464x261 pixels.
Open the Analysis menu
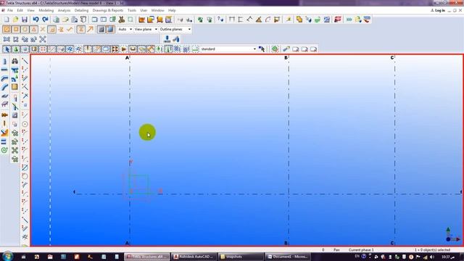click(64, 10)
